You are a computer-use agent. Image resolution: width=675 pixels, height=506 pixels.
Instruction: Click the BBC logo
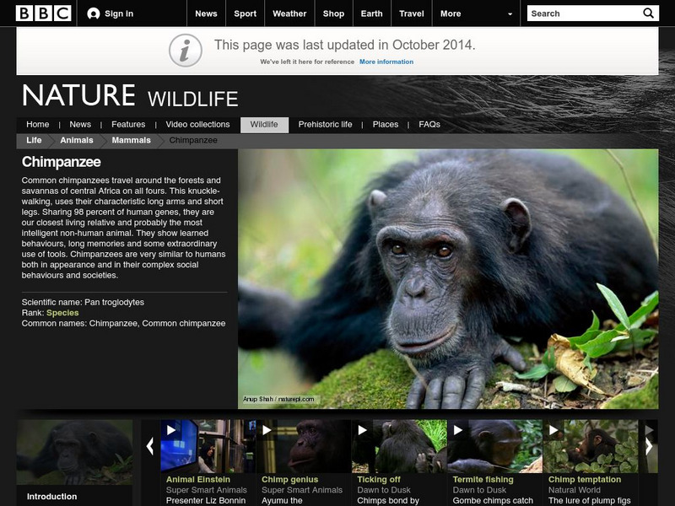[43, 13]
